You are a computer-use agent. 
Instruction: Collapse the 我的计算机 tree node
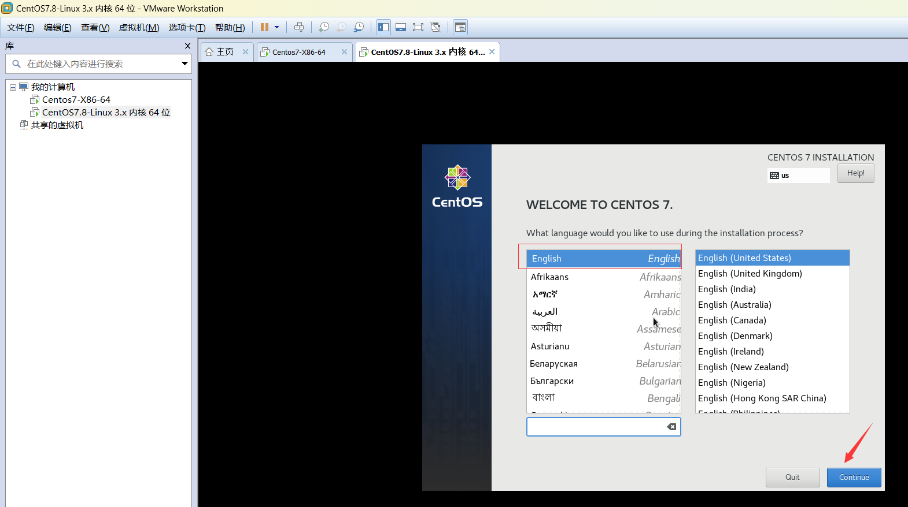(x=13, y=87)
